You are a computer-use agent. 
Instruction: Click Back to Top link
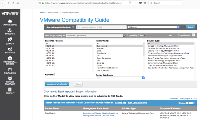click(x=120, y=103)
